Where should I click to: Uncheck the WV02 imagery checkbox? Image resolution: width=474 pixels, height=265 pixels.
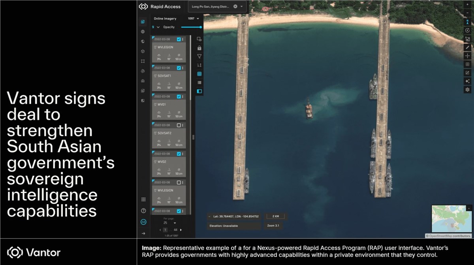click(x=179, y=154)
